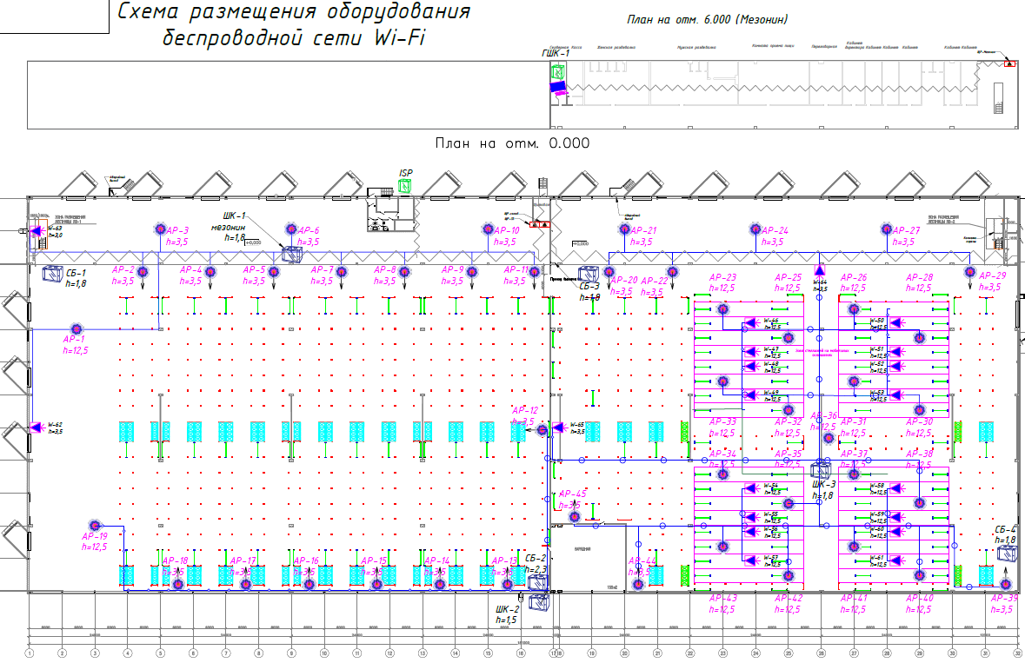The width and height of the screenshot is (1025, 663).
Task: Click the drawing title 'Схема размещения оборудования'
Action: (x=294, y=12)
